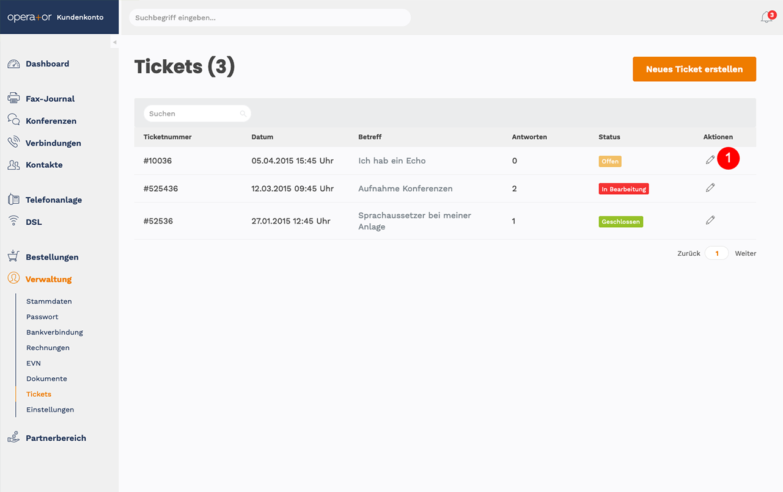Open the DSL menu item
783x492 pixels.
(x=34, y=222)
